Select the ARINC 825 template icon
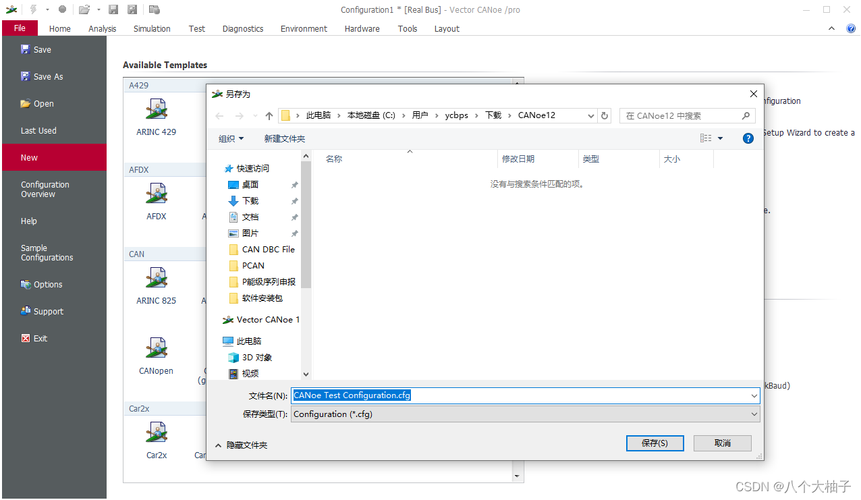The height and width of the screenshot is (500, 861). point(157,278)
